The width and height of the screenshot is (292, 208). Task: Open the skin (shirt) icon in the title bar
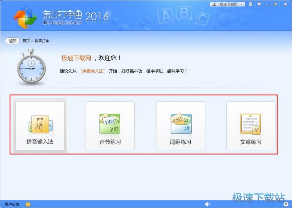(259, 4)
